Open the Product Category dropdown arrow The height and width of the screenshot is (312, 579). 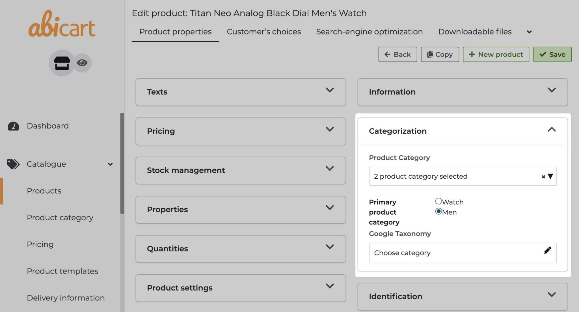click(x=550, y=176)
